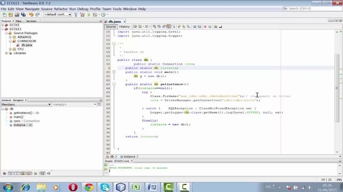Collapse the code fold at line 20

tap(114, 72)
